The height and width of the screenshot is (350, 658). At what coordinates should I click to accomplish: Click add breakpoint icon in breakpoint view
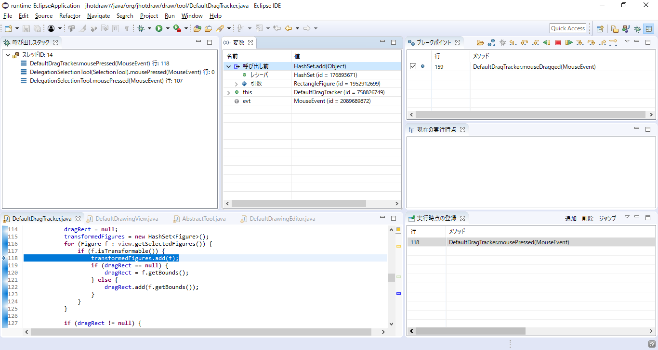coord(491,42)
